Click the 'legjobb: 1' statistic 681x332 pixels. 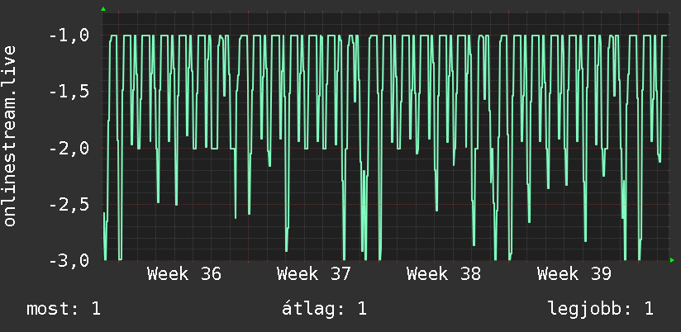601,309
